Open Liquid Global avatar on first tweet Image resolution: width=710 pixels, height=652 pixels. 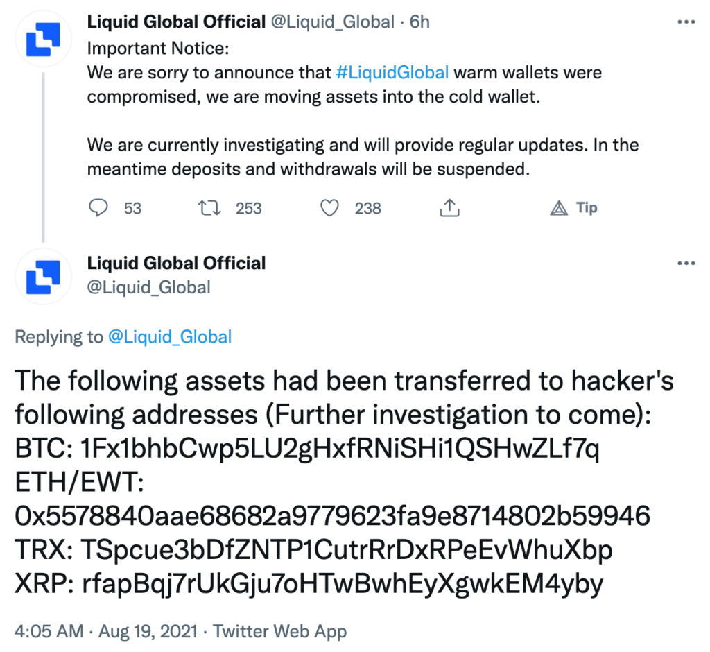(x=43, y=39)
